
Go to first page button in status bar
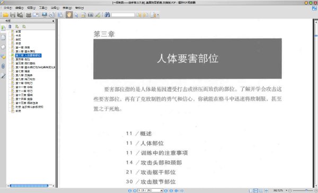[130, 190]
